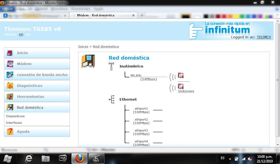
Task: Click the Red doméstica page heading
Action: point(129,58)
